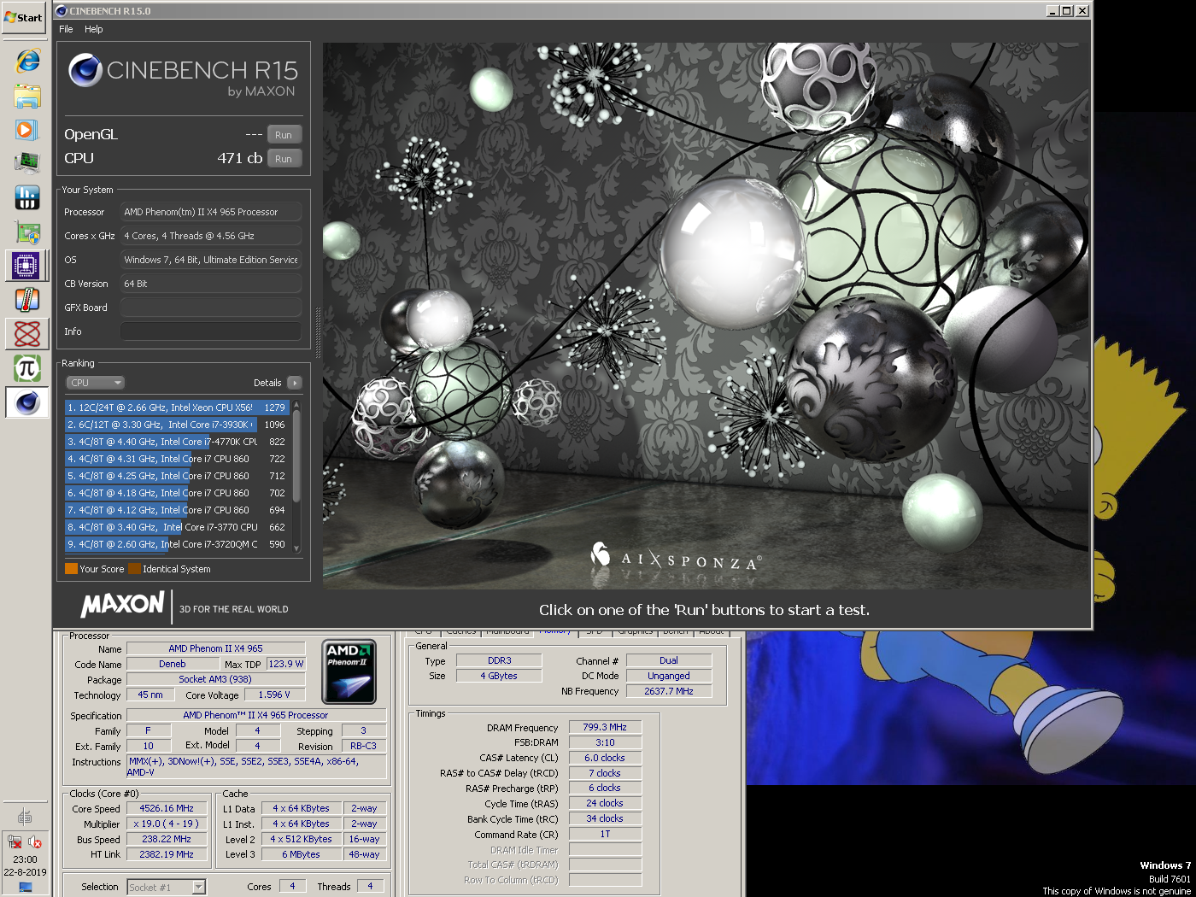Select ranking entry 7 at 4.12 GHz

[178, 510]
